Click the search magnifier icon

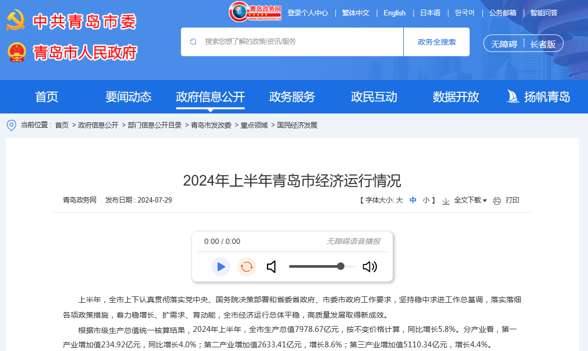pos(193,42)
